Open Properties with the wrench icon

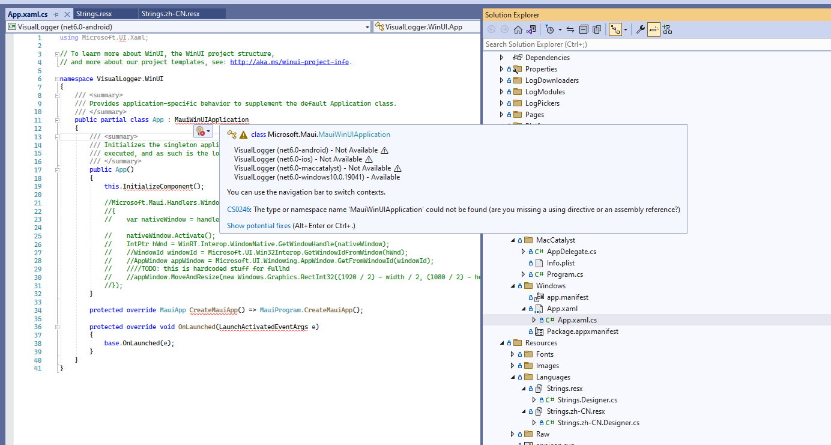click(x=642, y=29)
